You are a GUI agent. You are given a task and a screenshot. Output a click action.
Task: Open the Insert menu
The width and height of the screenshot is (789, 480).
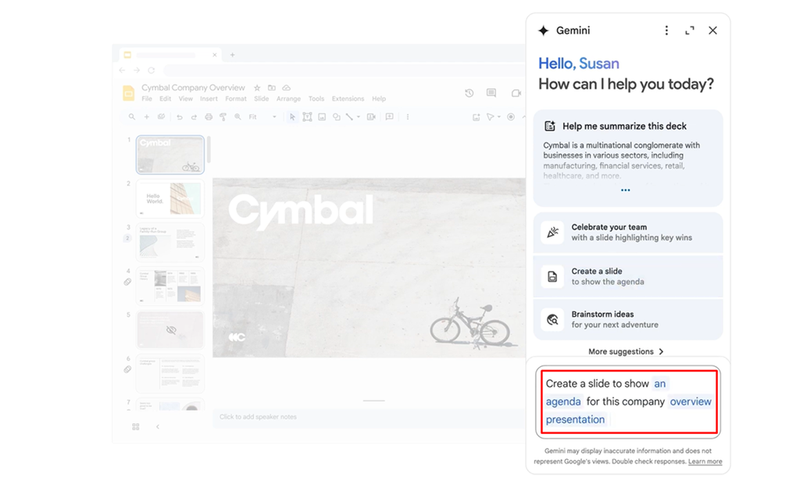209,99
